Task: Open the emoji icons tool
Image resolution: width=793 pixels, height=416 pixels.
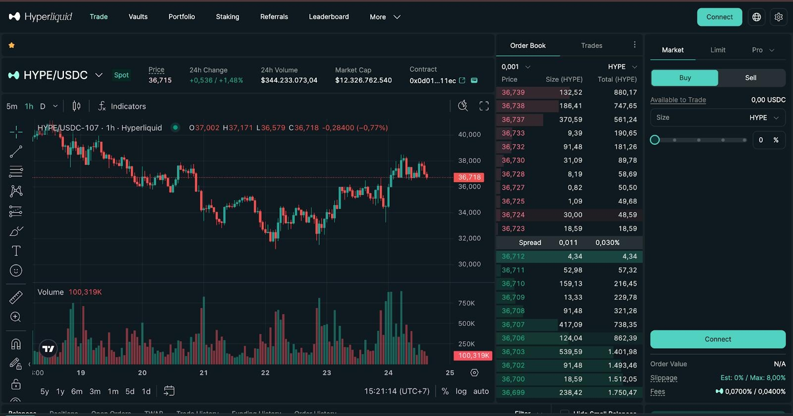Action: point(16,270)
